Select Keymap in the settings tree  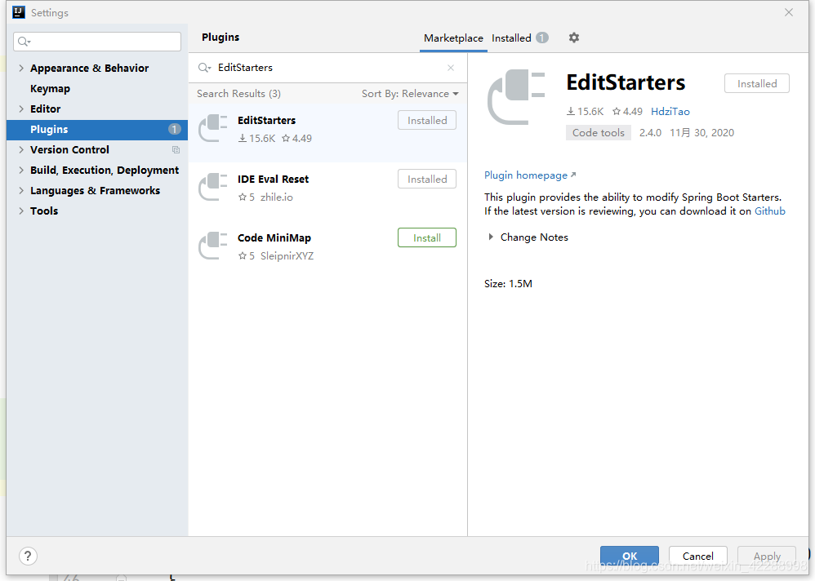pyautogui.click(x=50, y=88)
